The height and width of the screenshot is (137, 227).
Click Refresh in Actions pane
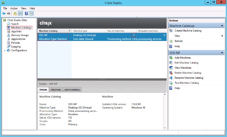pyautogui.click(x=179, y=41)
